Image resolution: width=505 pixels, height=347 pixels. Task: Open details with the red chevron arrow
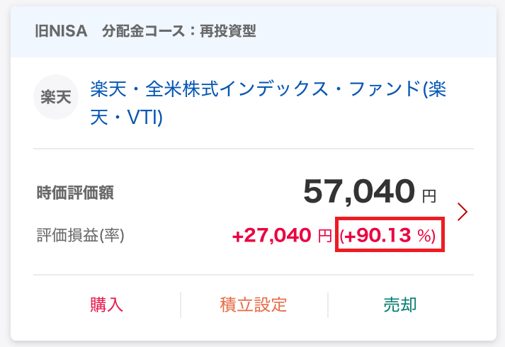463,212
